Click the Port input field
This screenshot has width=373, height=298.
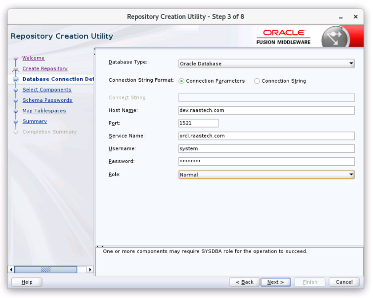[x=198, y=123]
